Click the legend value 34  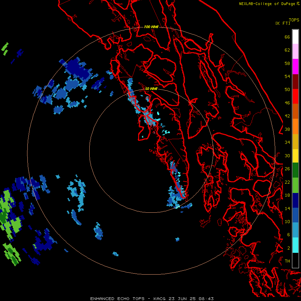[287, 142]
